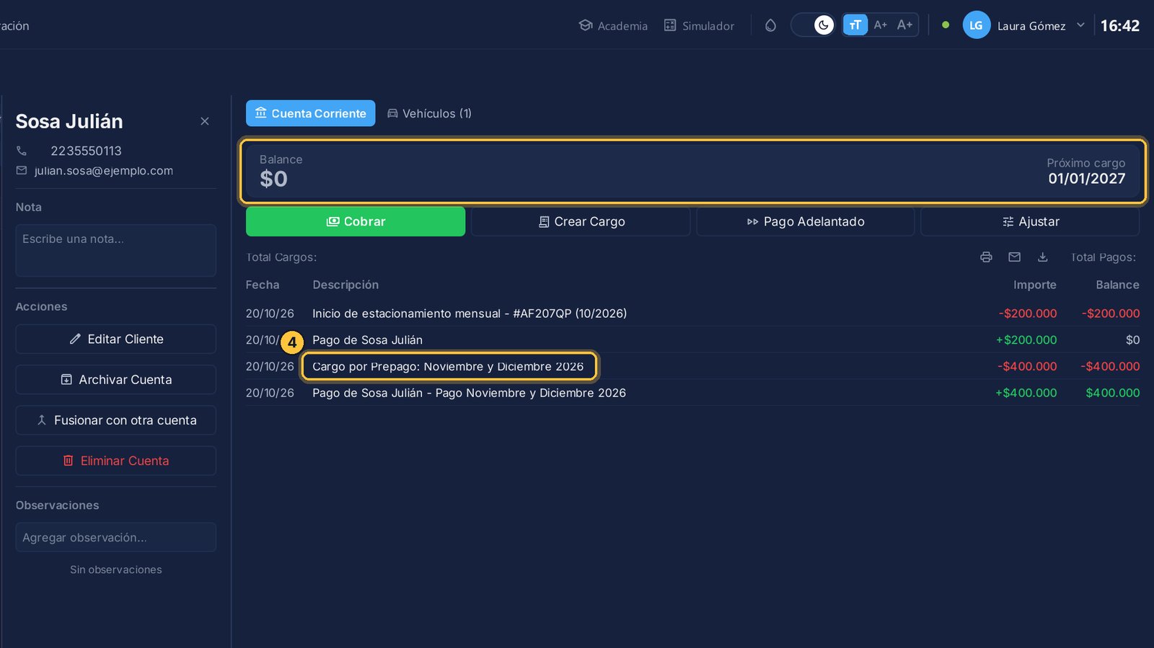Click the red Eliminar Cuenta button
The height and width of the screenshot is (648, 1154).
pyautogui.click(x=116, y=461)
